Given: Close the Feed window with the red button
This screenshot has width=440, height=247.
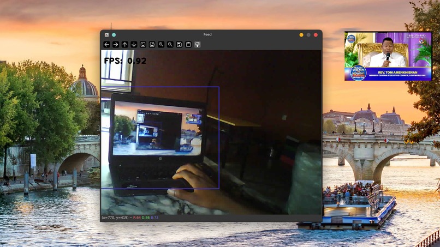Looking at the screenshot, I should 316,35.
